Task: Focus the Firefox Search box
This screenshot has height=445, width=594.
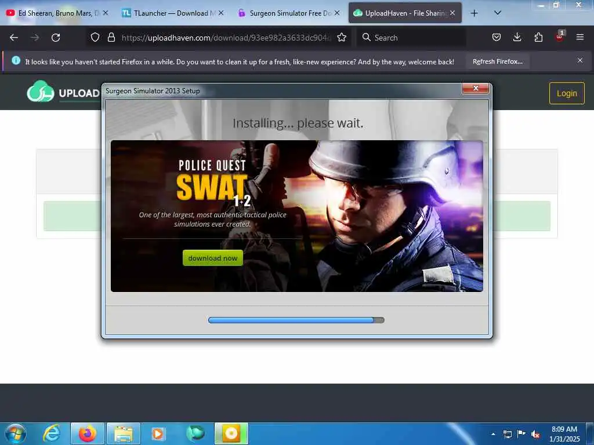Action: pos(411,38)
